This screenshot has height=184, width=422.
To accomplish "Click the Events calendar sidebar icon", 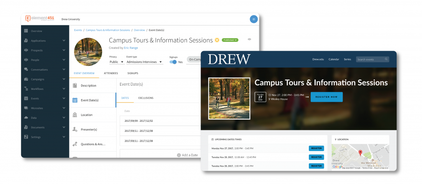I will pos(26,98).
